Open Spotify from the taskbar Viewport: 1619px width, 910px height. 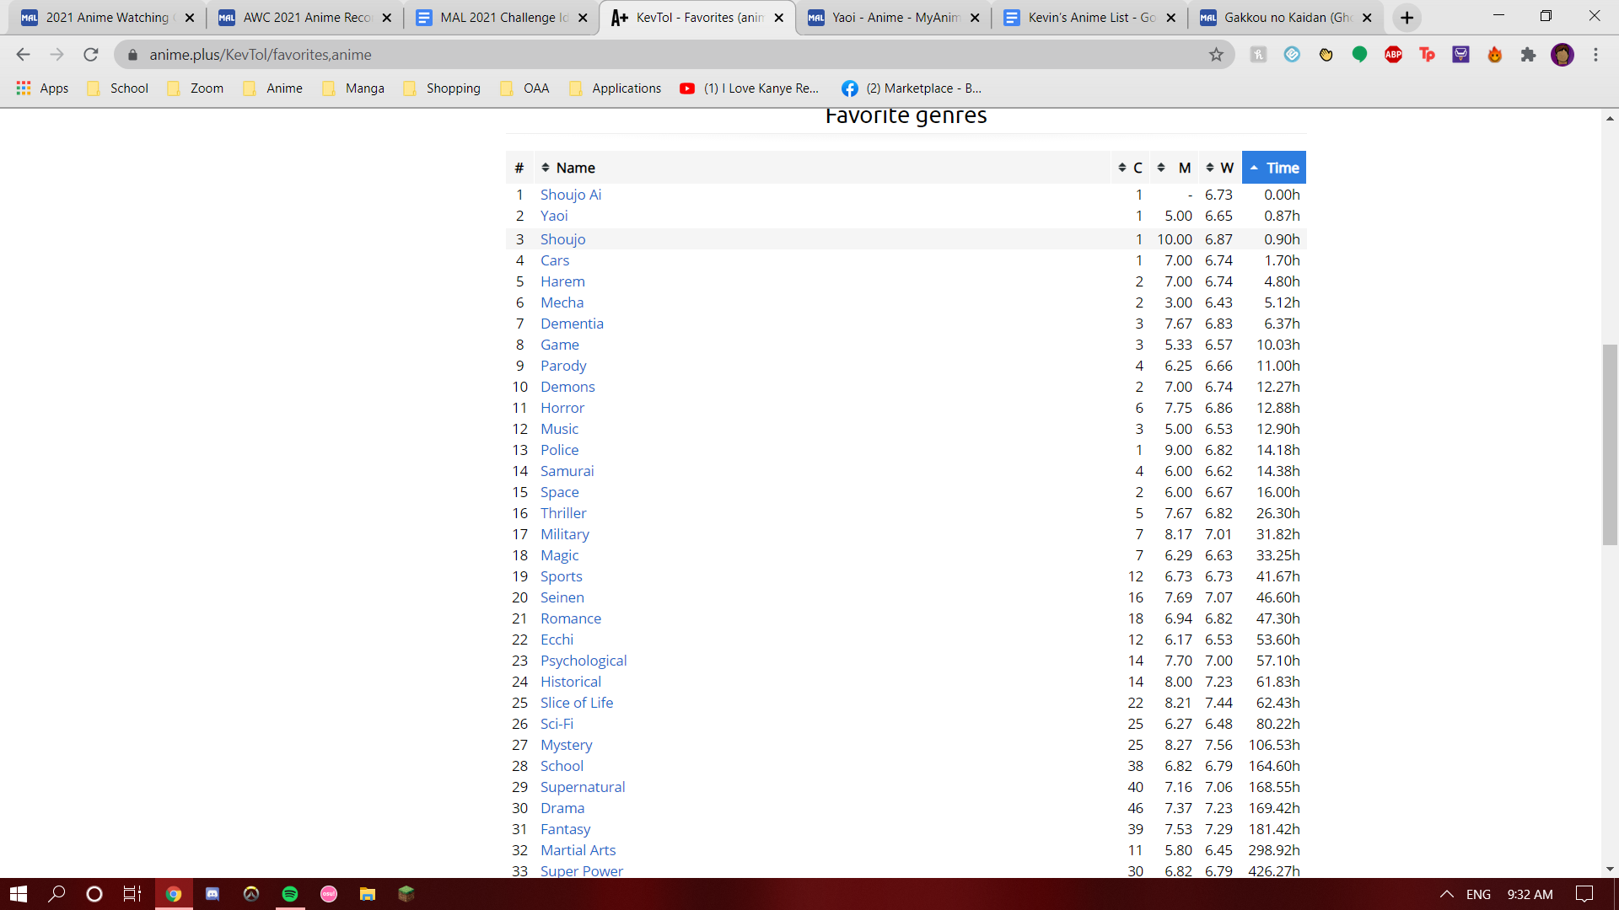click(290, 894)
